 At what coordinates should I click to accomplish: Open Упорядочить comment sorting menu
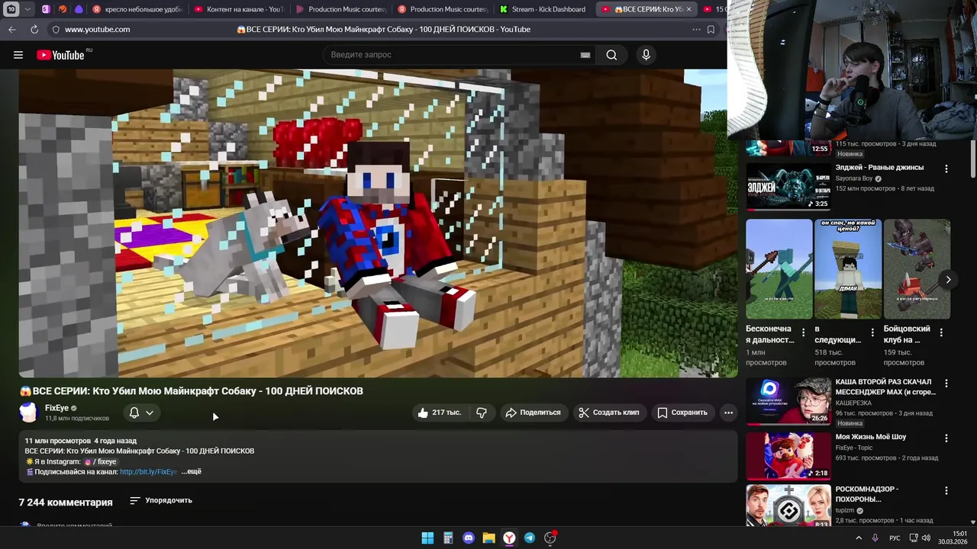[161, 500]
